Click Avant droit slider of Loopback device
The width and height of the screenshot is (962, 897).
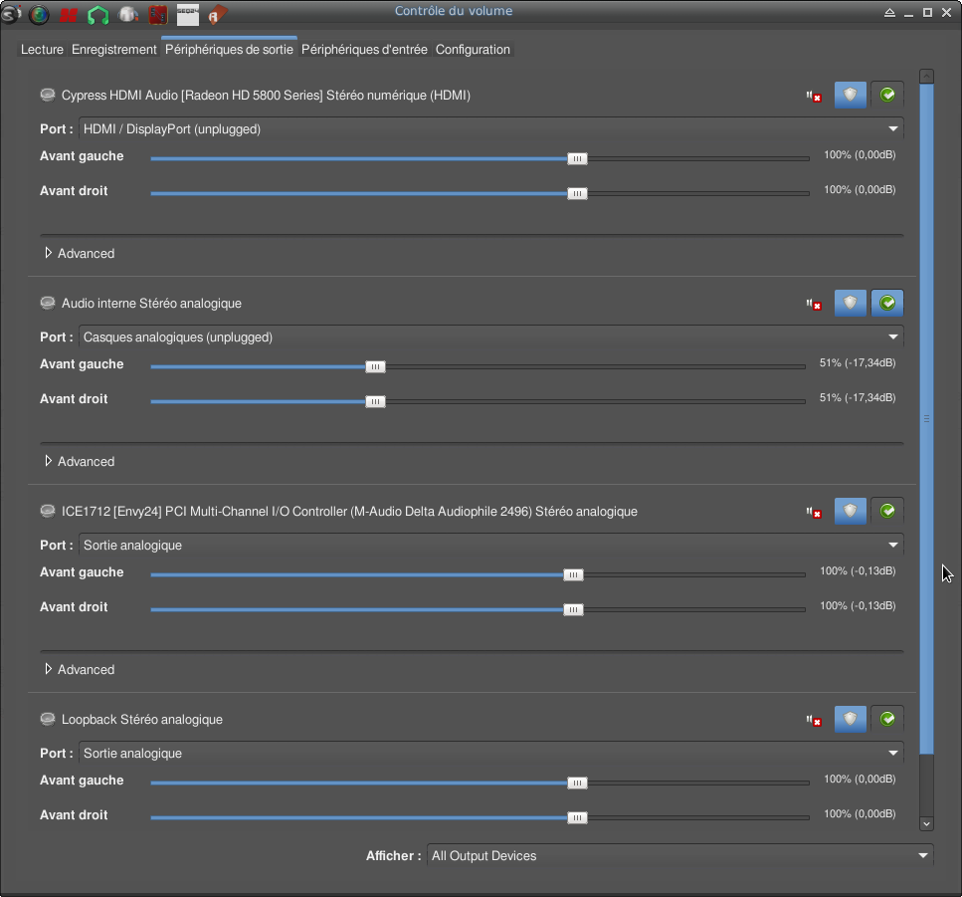[x=480, y=817]
